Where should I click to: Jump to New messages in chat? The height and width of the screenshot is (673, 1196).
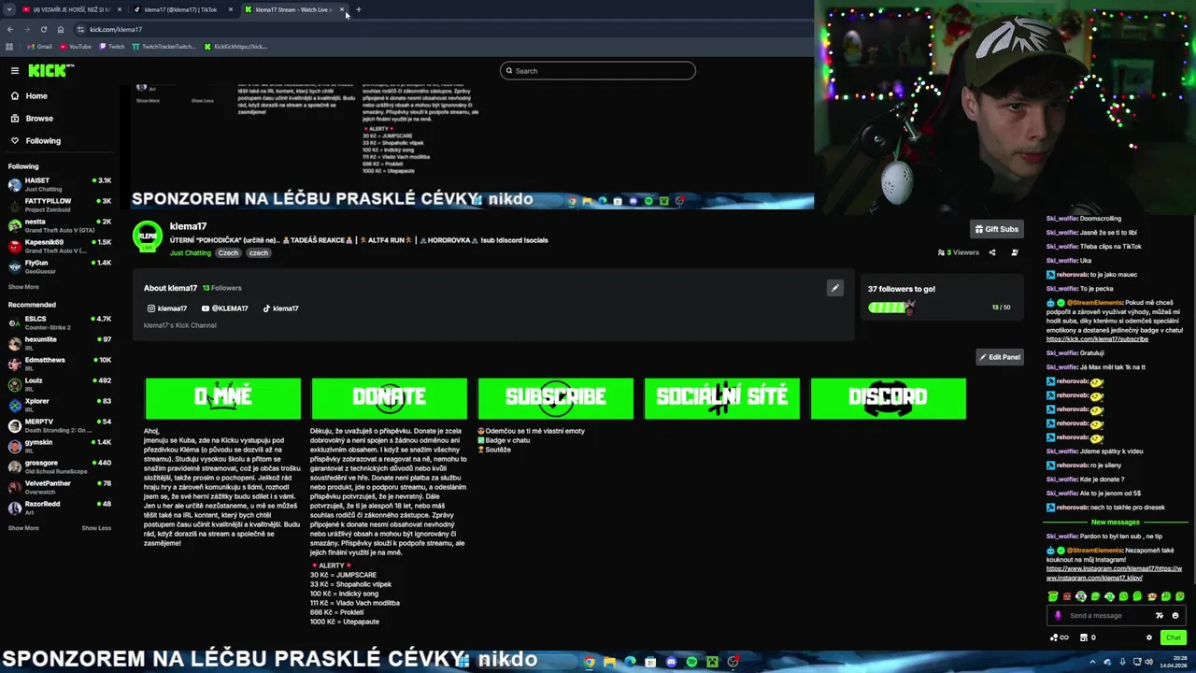click(1115, 523)
